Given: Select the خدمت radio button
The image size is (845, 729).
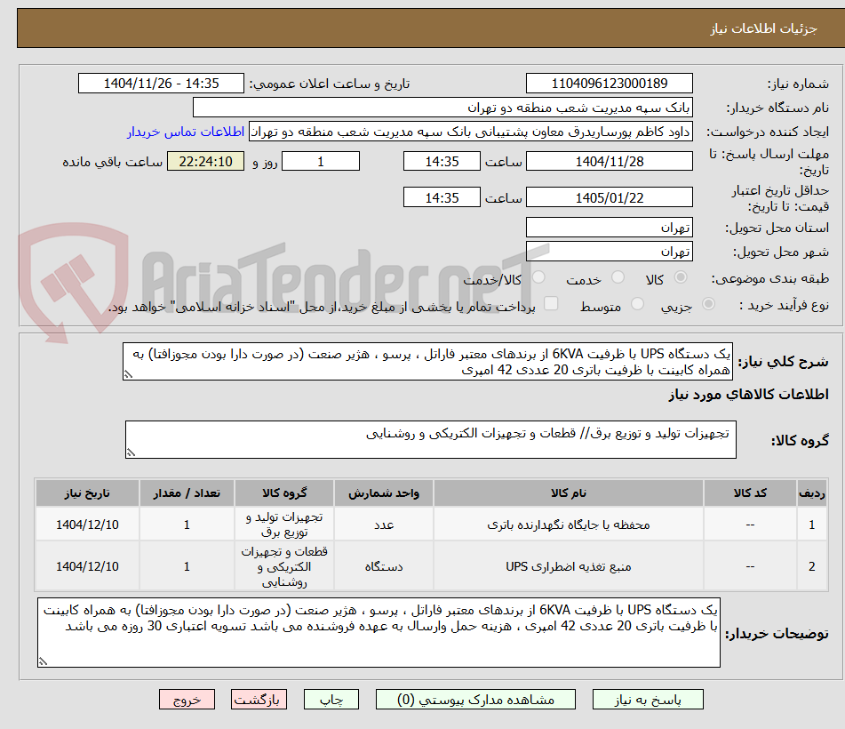Looking at the screenshot, I should tap(618, 277).
